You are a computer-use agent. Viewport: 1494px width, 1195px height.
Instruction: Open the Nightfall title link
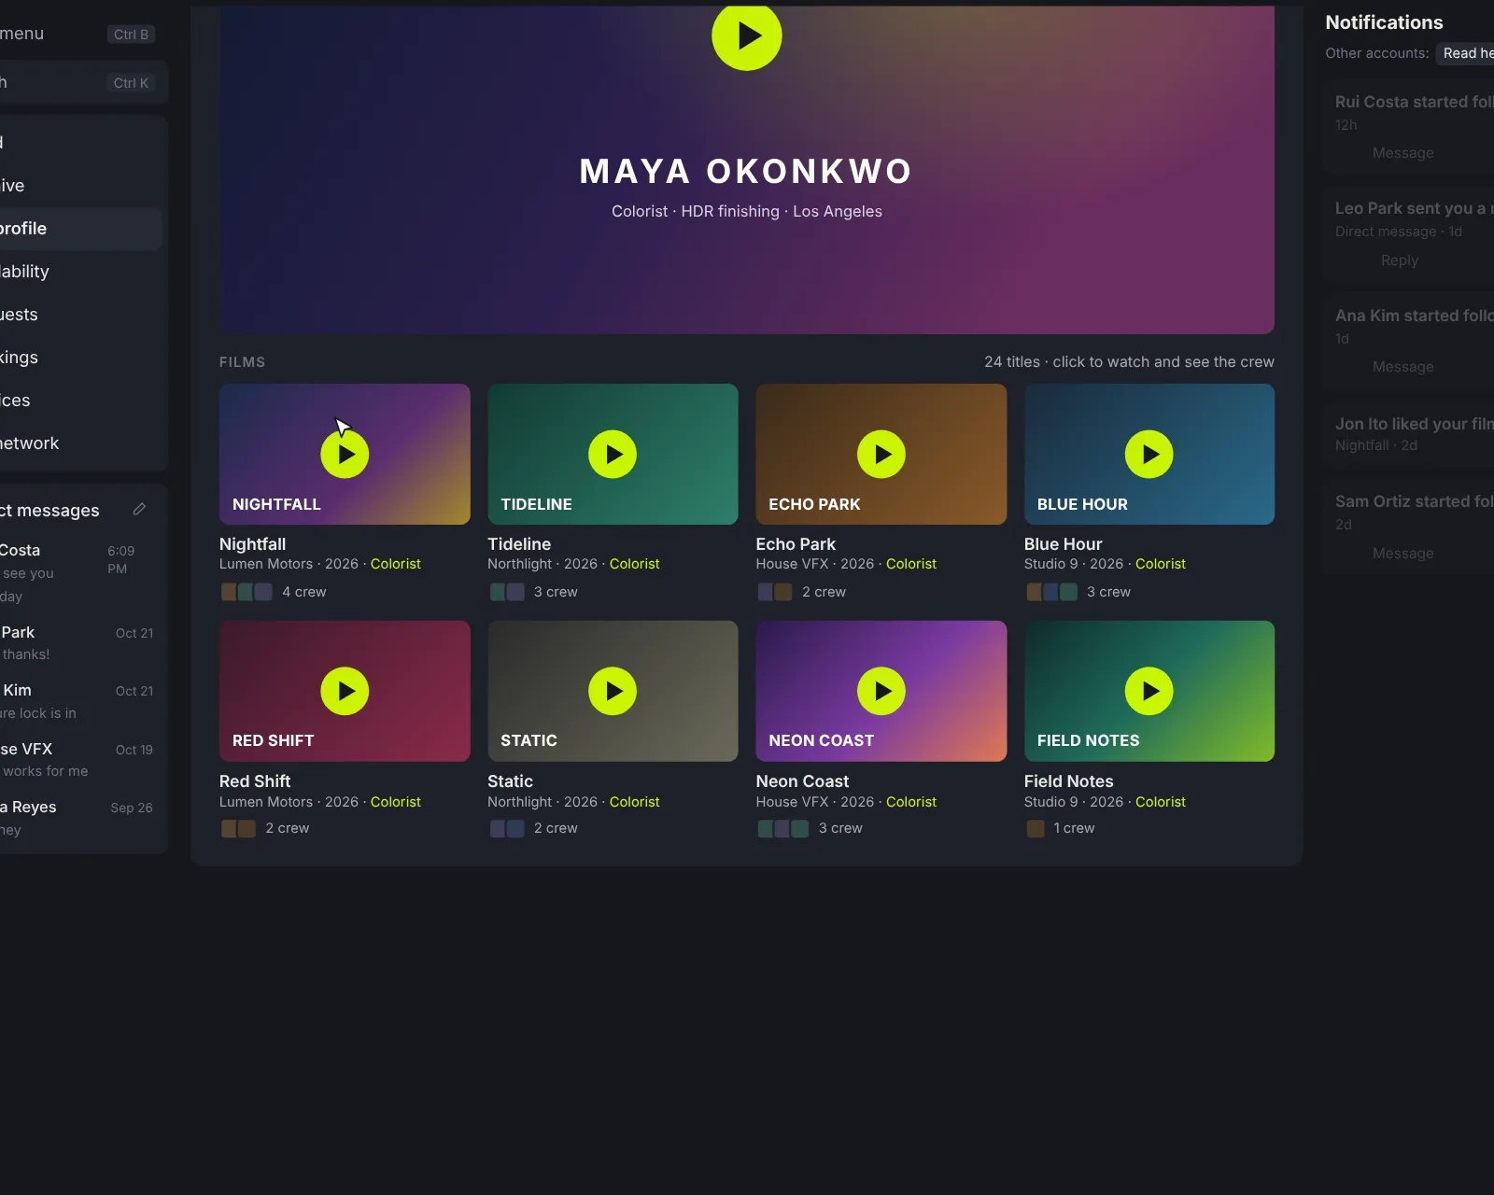[253, 544]
